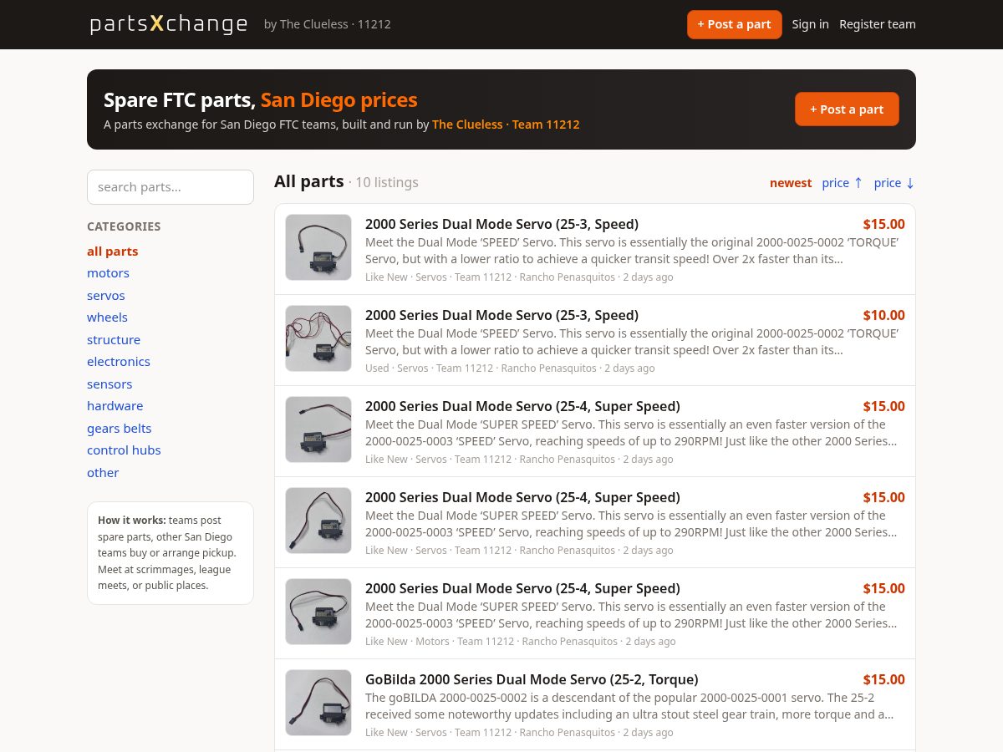The height and width of the screenshot is (752, 1003).
Task: Open GoBilda 2000 Series Torque listing title
Action: (532, 679)
